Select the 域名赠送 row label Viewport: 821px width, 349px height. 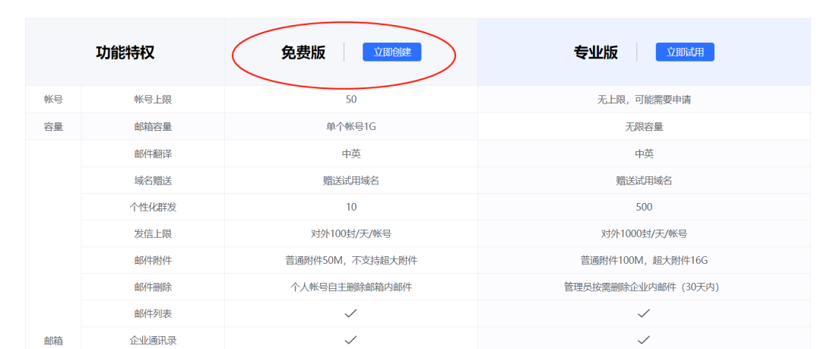pyautogui.click(x=153, y=181)
